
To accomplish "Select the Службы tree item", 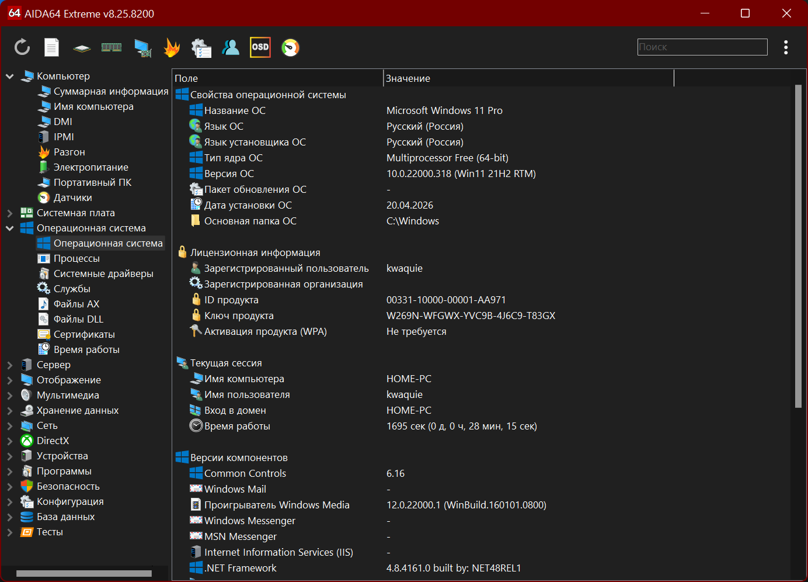I will click(64, 289).
